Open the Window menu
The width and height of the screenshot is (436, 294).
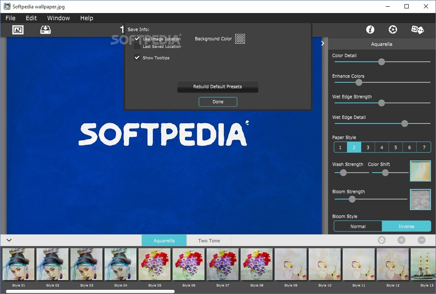tap(58, 18)
